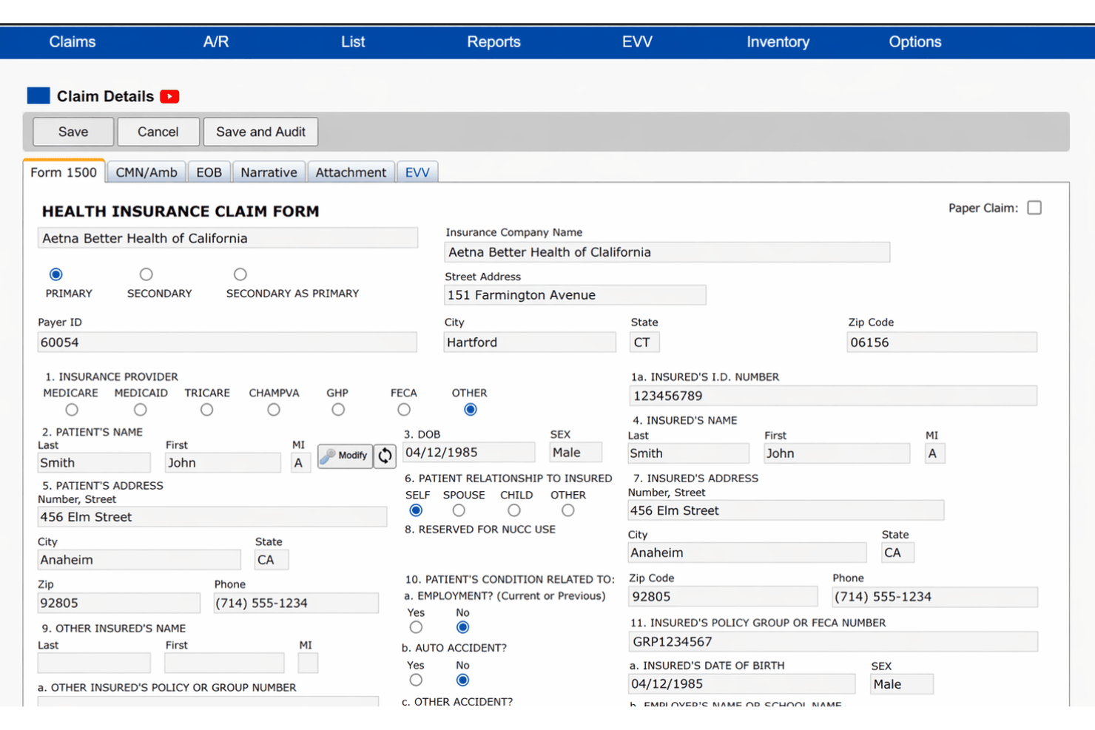Choose Yes for auto accident
Screen dimensions: 1095x730
point(416,680)
